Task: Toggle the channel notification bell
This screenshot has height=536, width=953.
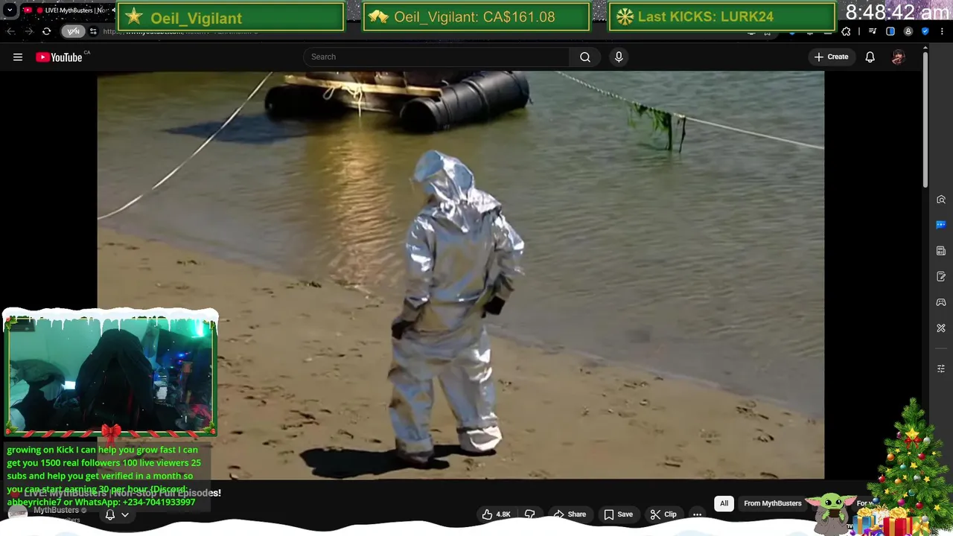Action: pos(110,514)
